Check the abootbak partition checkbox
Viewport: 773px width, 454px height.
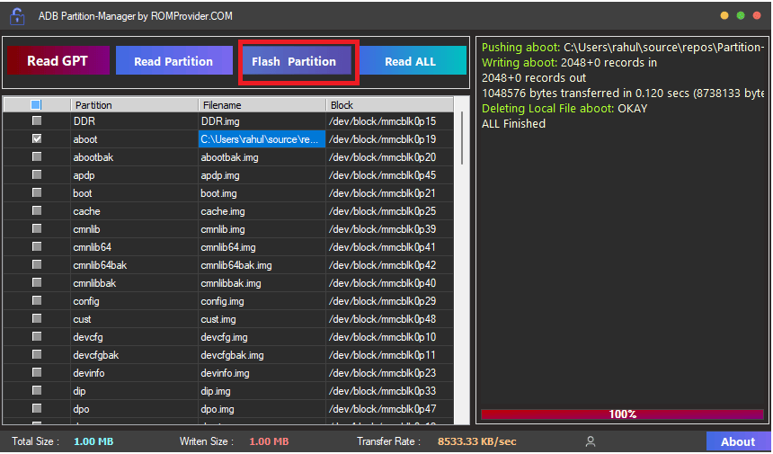pos(37,156)
